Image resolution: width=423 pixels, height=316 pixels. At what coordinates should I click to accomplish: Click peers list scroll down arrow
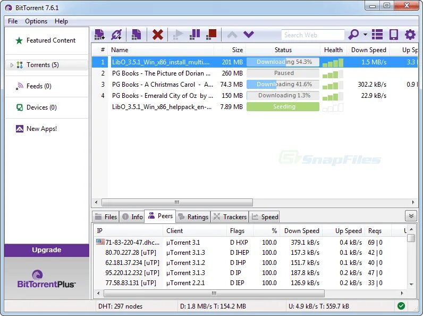(411, 285)
